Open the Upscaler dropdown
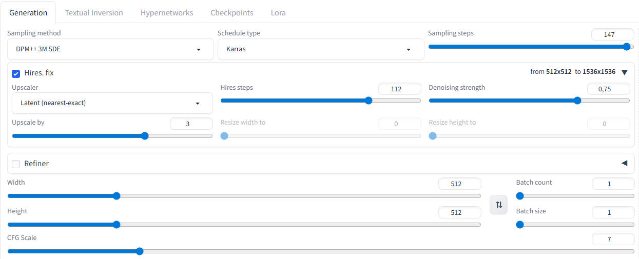This screenshot has width=639, height=259. [112, 103]
